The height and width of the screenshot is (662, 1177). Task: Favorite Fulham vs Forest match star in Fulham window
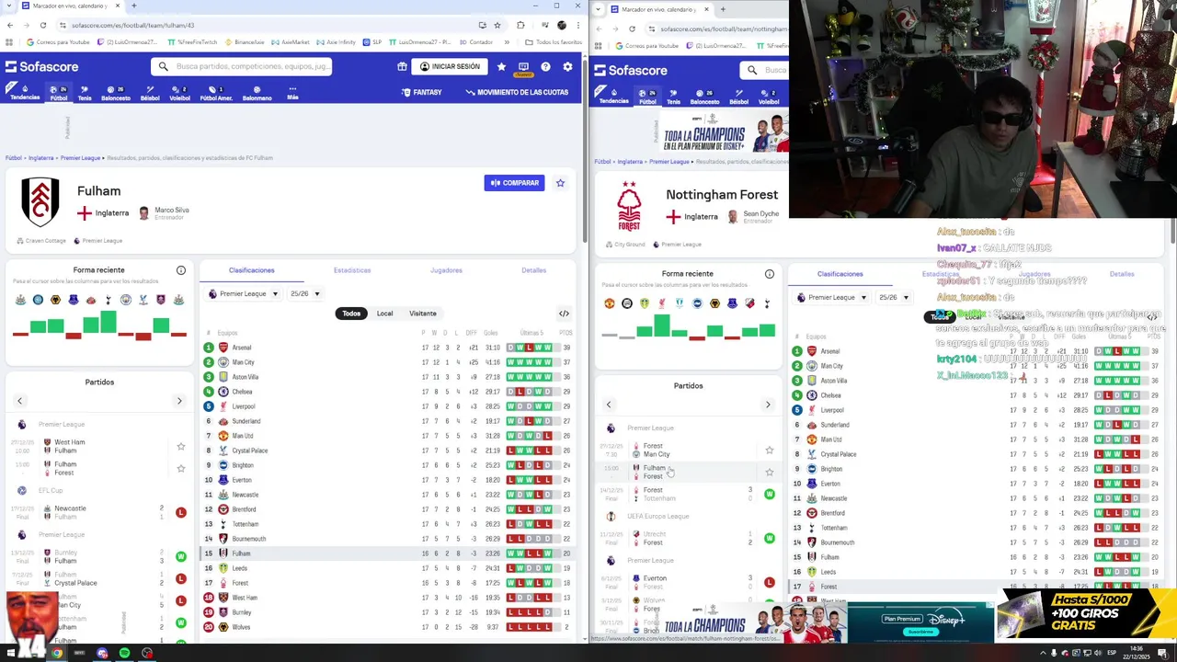181,469
